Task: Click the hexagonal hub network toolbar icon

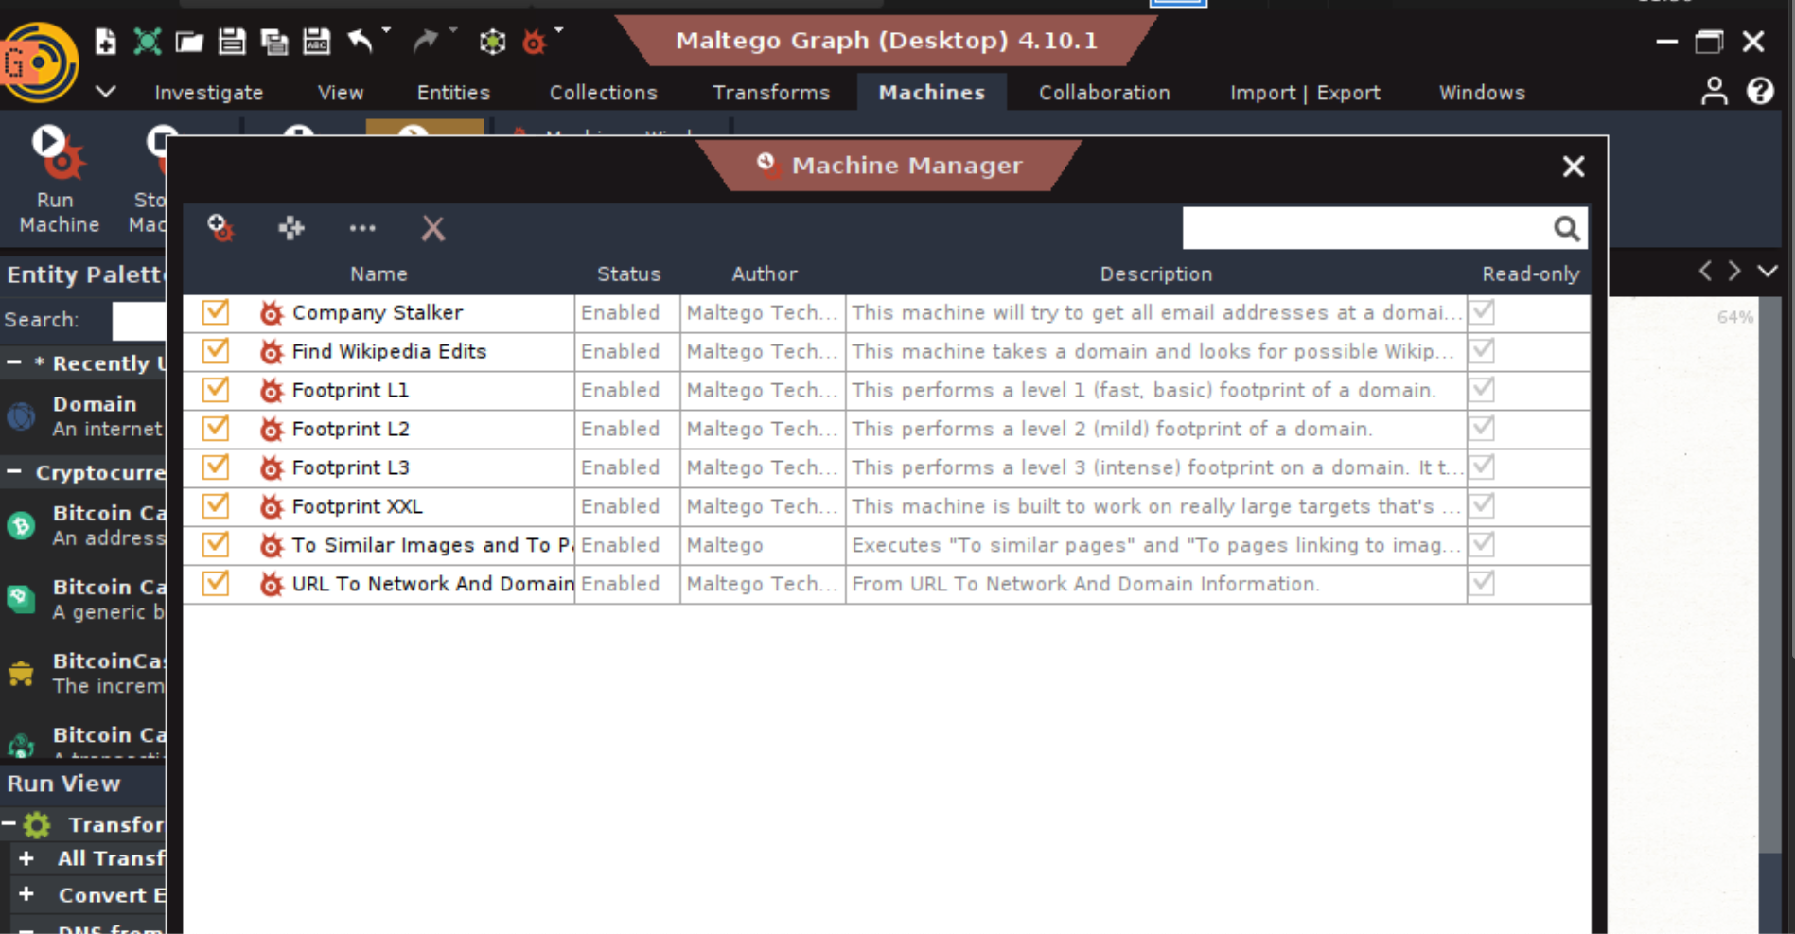Action: pos(492,41)
